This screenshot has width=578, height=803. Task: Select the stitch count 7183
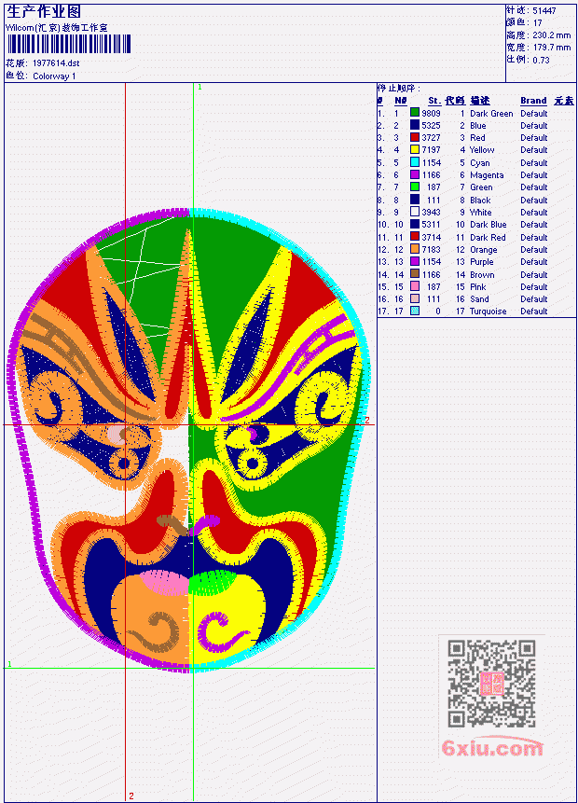pos(431,250)
